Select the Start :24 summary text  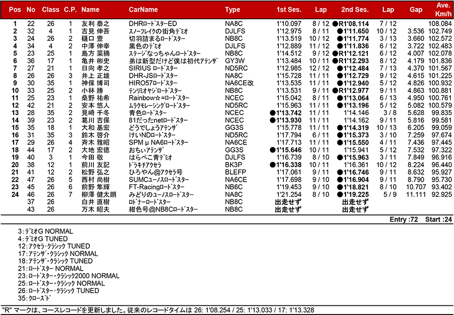[x=438, y=220]
